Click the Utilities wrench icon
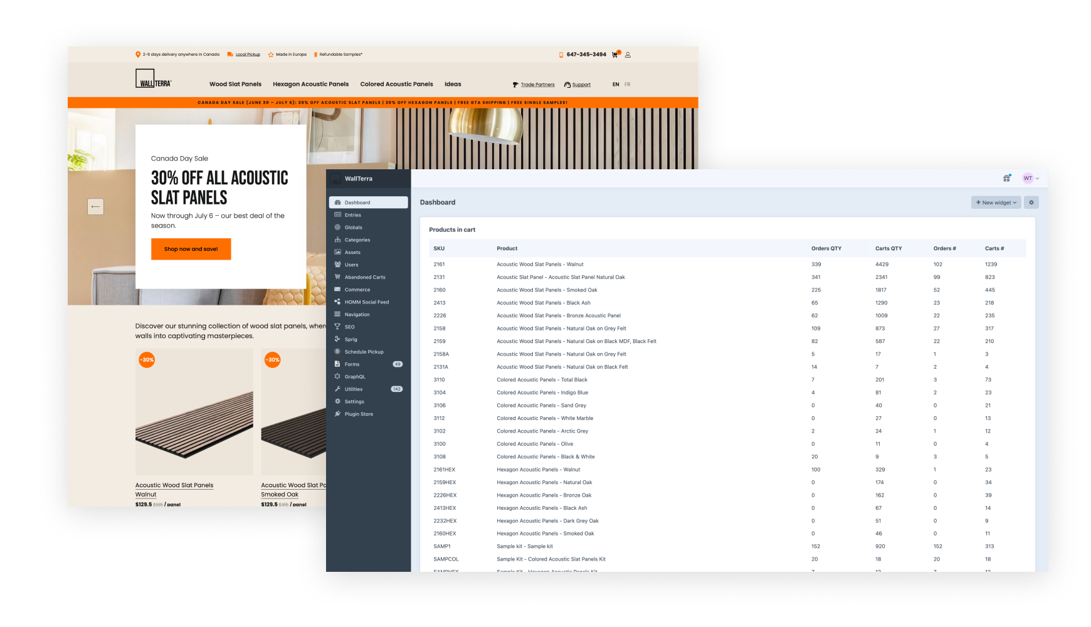This screenshot has width=1091, height=627. click(x=337, y=389)
